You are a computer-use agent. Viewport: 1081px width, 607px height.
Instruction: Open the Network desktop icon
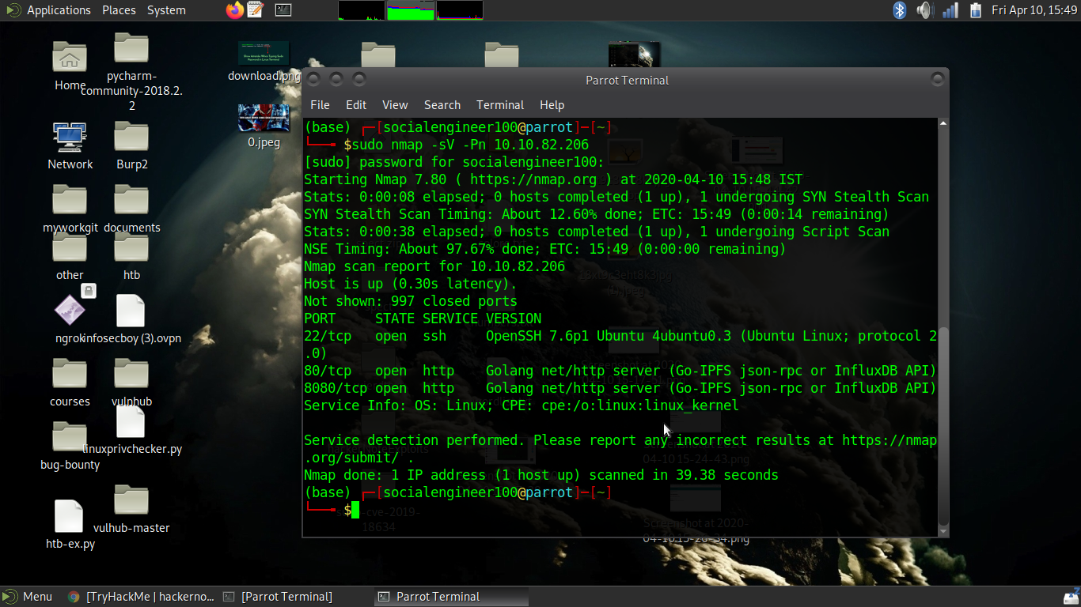[x=70, y=145]
